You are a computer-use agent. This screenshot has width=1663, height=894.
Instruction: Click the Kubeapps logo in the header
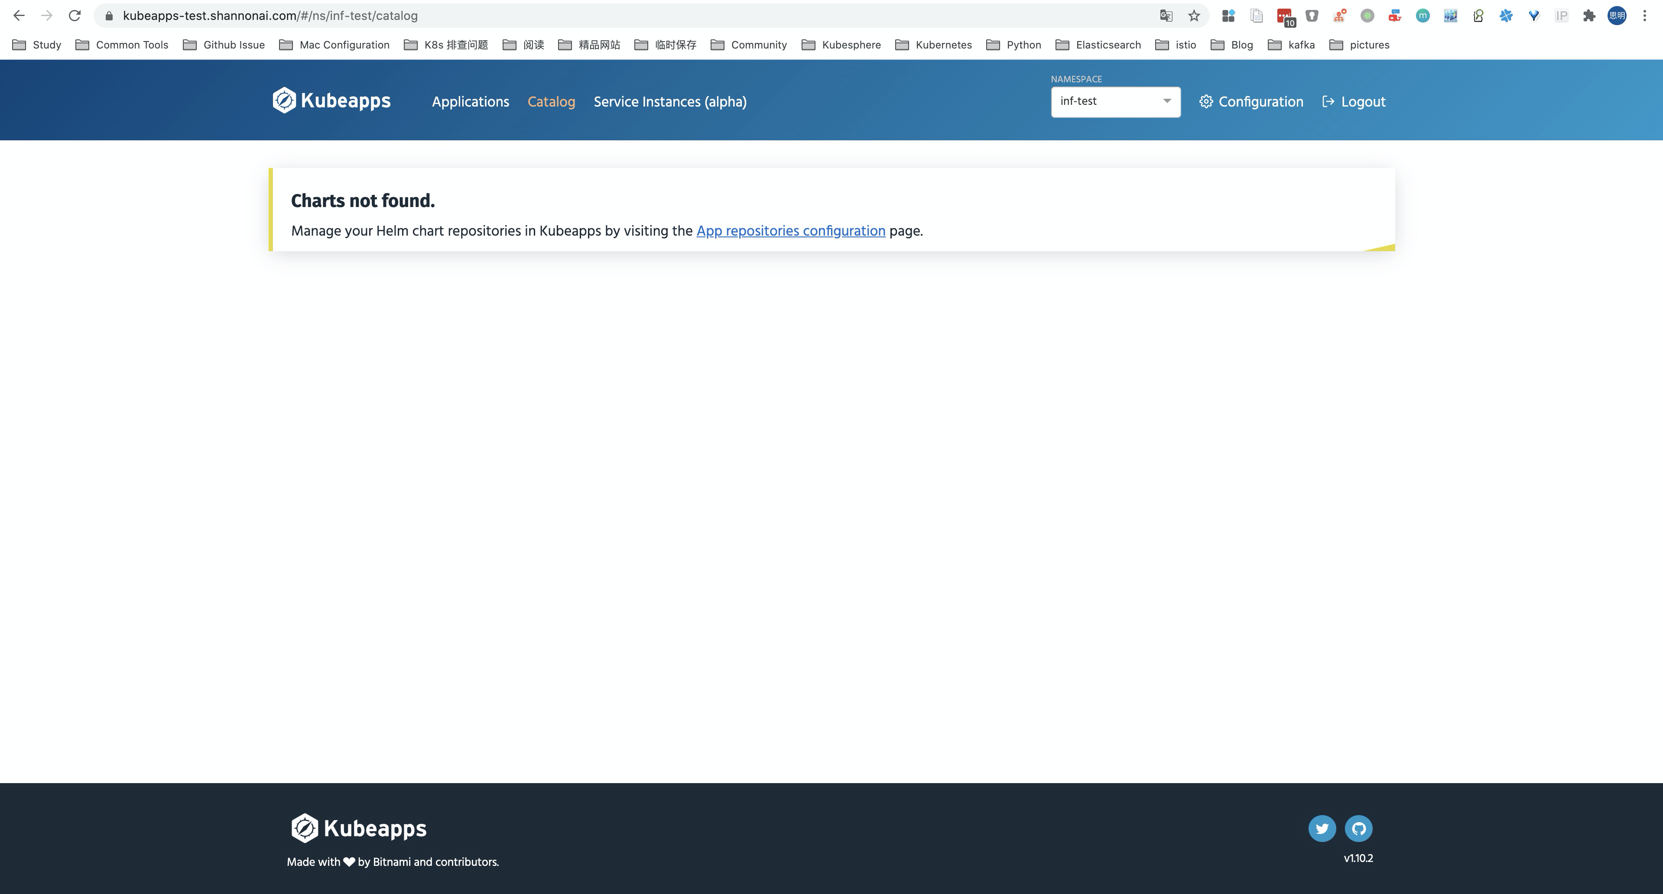coord(331,100)
